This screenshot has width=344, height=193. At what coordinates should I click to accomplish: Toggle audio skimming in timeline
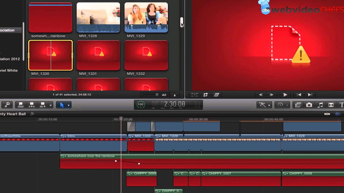coord(338,114)
